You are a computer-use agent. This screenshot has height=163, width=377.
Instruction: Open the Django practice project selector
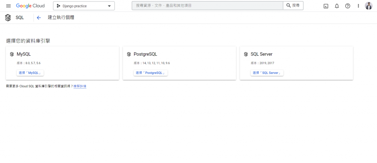pos(84,6)
